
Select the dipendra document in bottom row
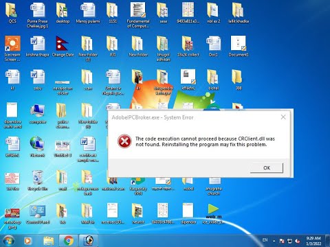188,214
